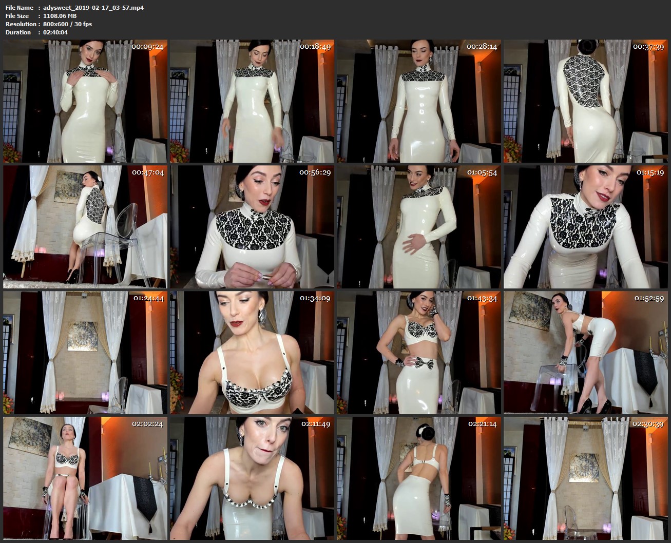Viewport: 671px width, 543px height.
Task: Click the file size value 1108.06 MB
Action: click(x=60, y=16)
